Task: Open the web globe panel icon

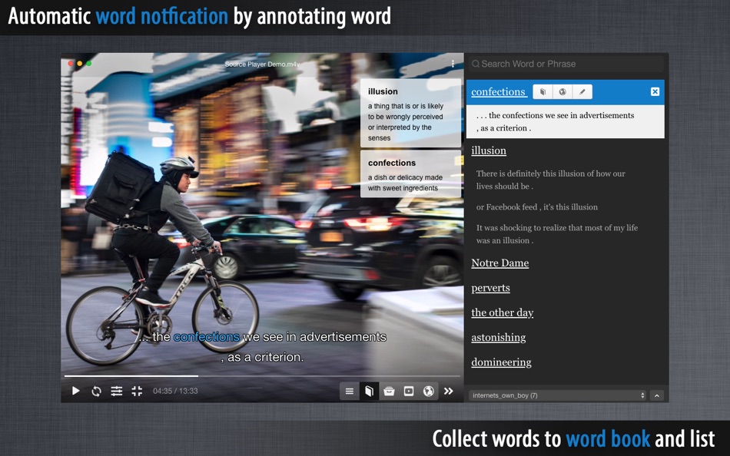Action: coord(428,392)
